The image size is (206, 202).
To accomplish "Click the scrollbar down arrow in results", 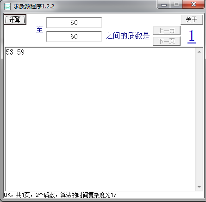I will [x=199, y=187].
